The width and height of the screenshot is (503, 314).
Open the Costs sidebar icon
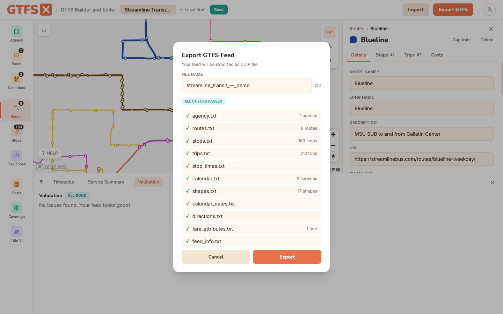click(x=16, y=184)
